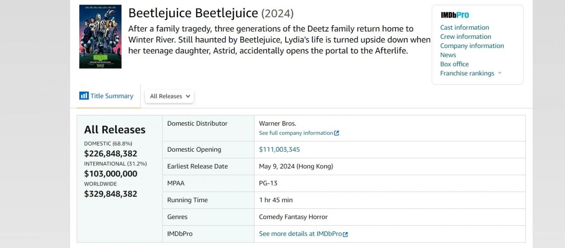Click the $111,003,345 domestic opening link
The width and height of the screenshot is (565, 248).
click(279, 150)
